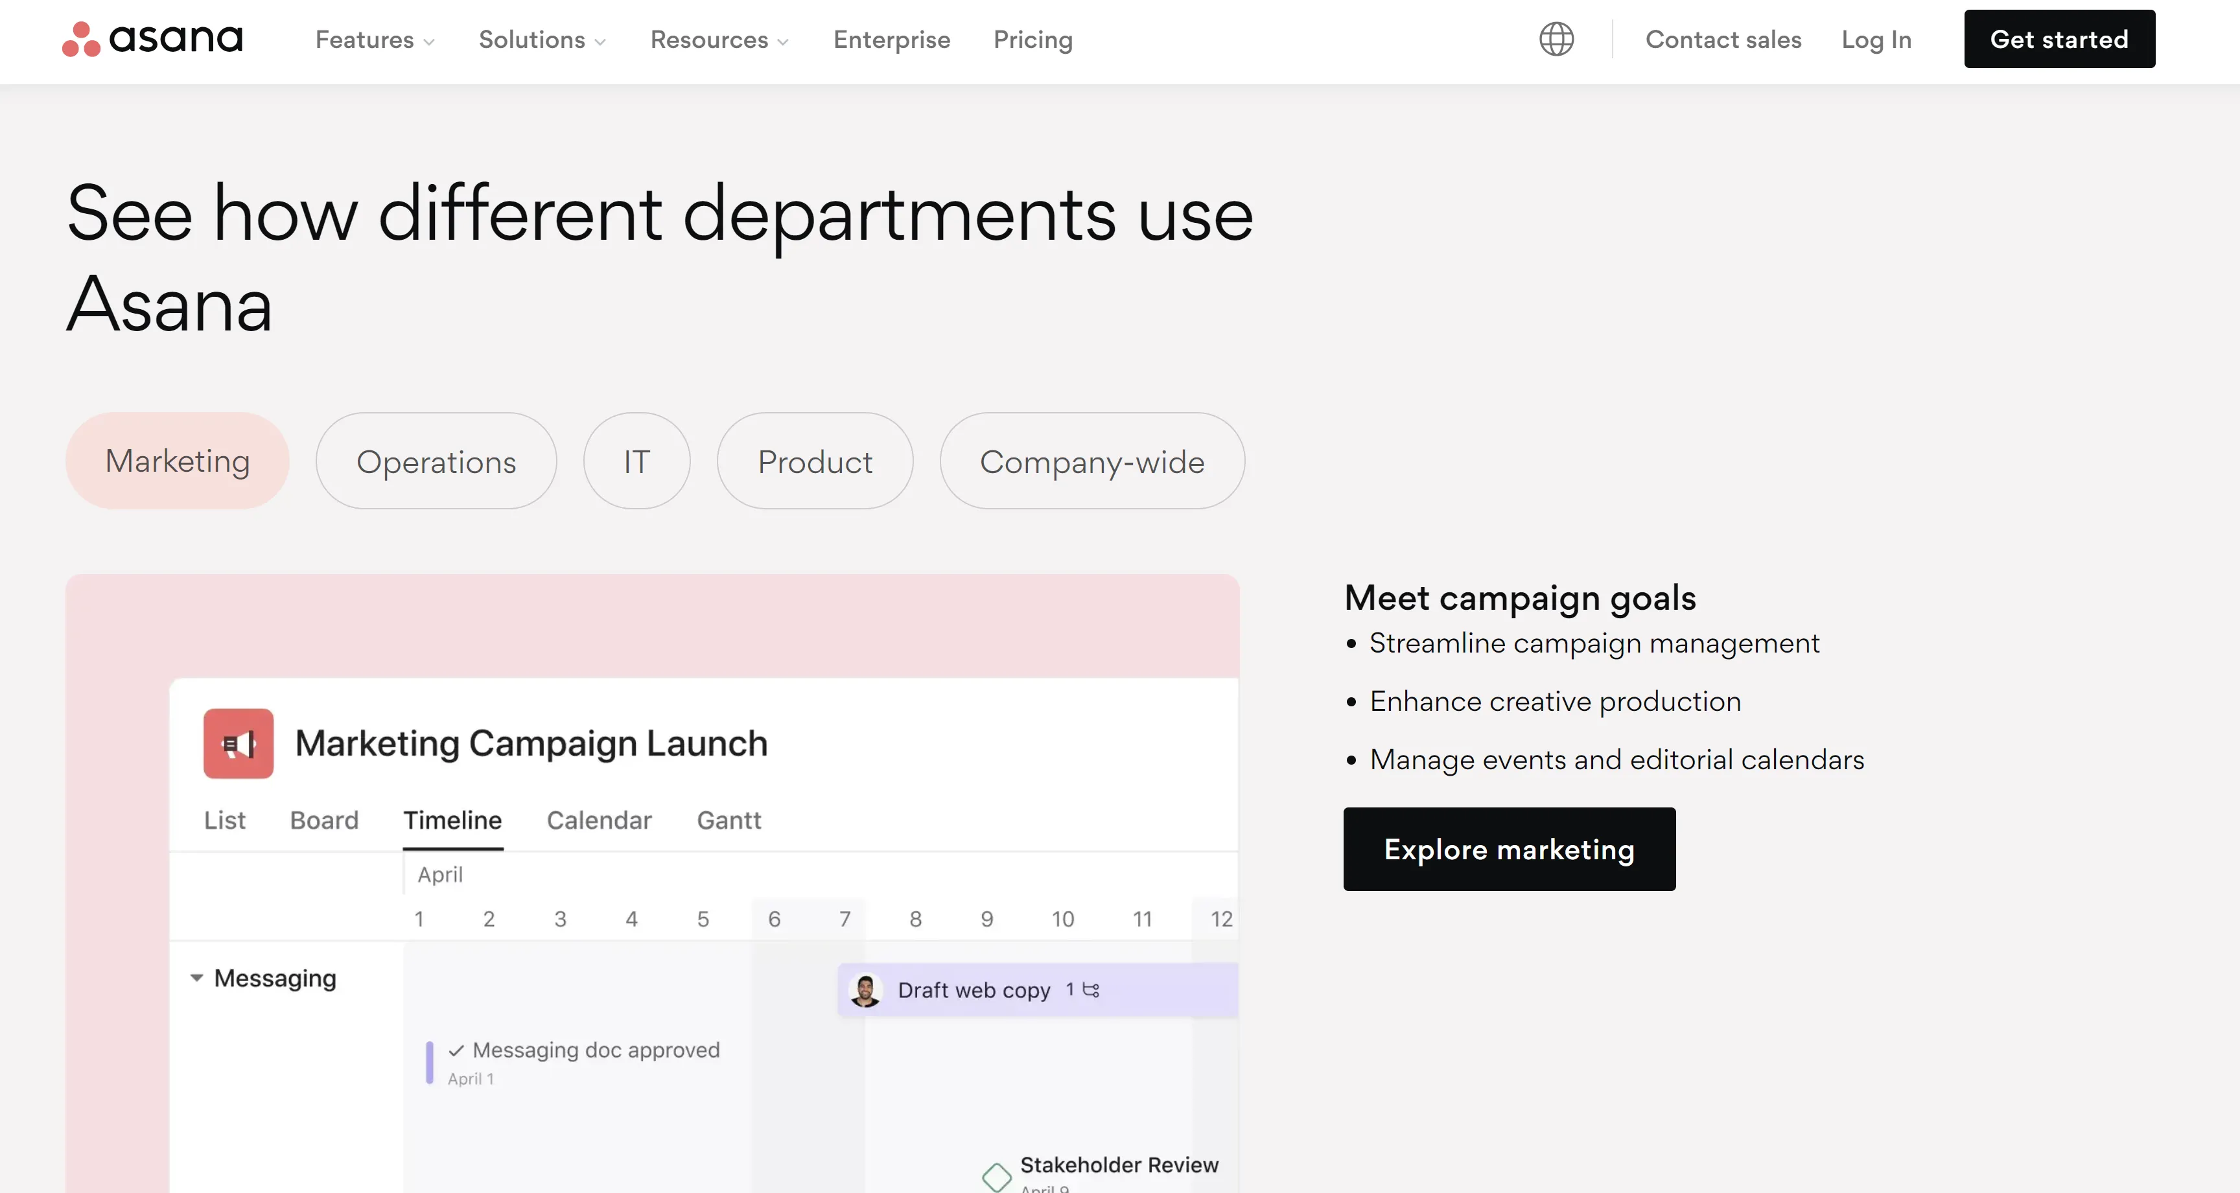
Task: Click the assignee avatar on Draft web copy
Action: (x=865, y=990)
